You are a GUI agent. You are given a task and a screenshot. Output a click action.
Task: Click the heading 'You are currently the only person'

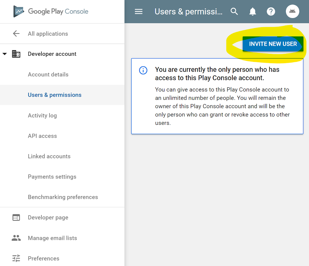click(217, 74)
